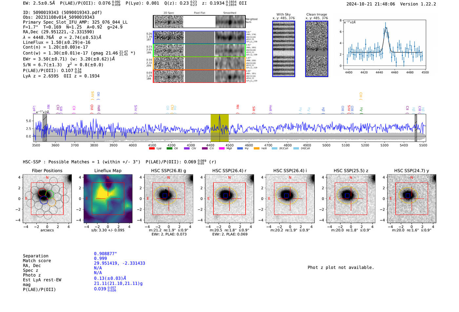Click the dark purple CIII legend swatch
459x312 pixels.
[x=205, y=149]
